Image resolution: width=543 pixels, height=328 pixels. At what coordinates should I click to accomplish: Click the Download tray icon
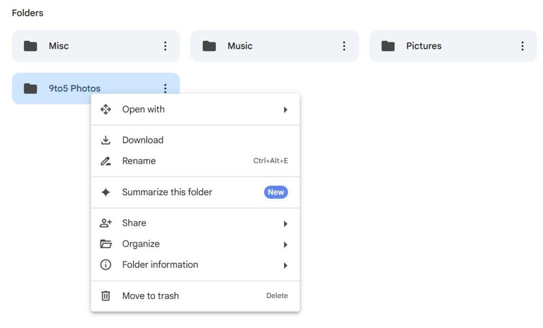[x=106, y=140]
